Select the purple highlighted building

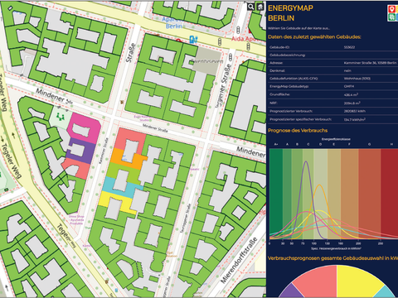coord(81,151)
